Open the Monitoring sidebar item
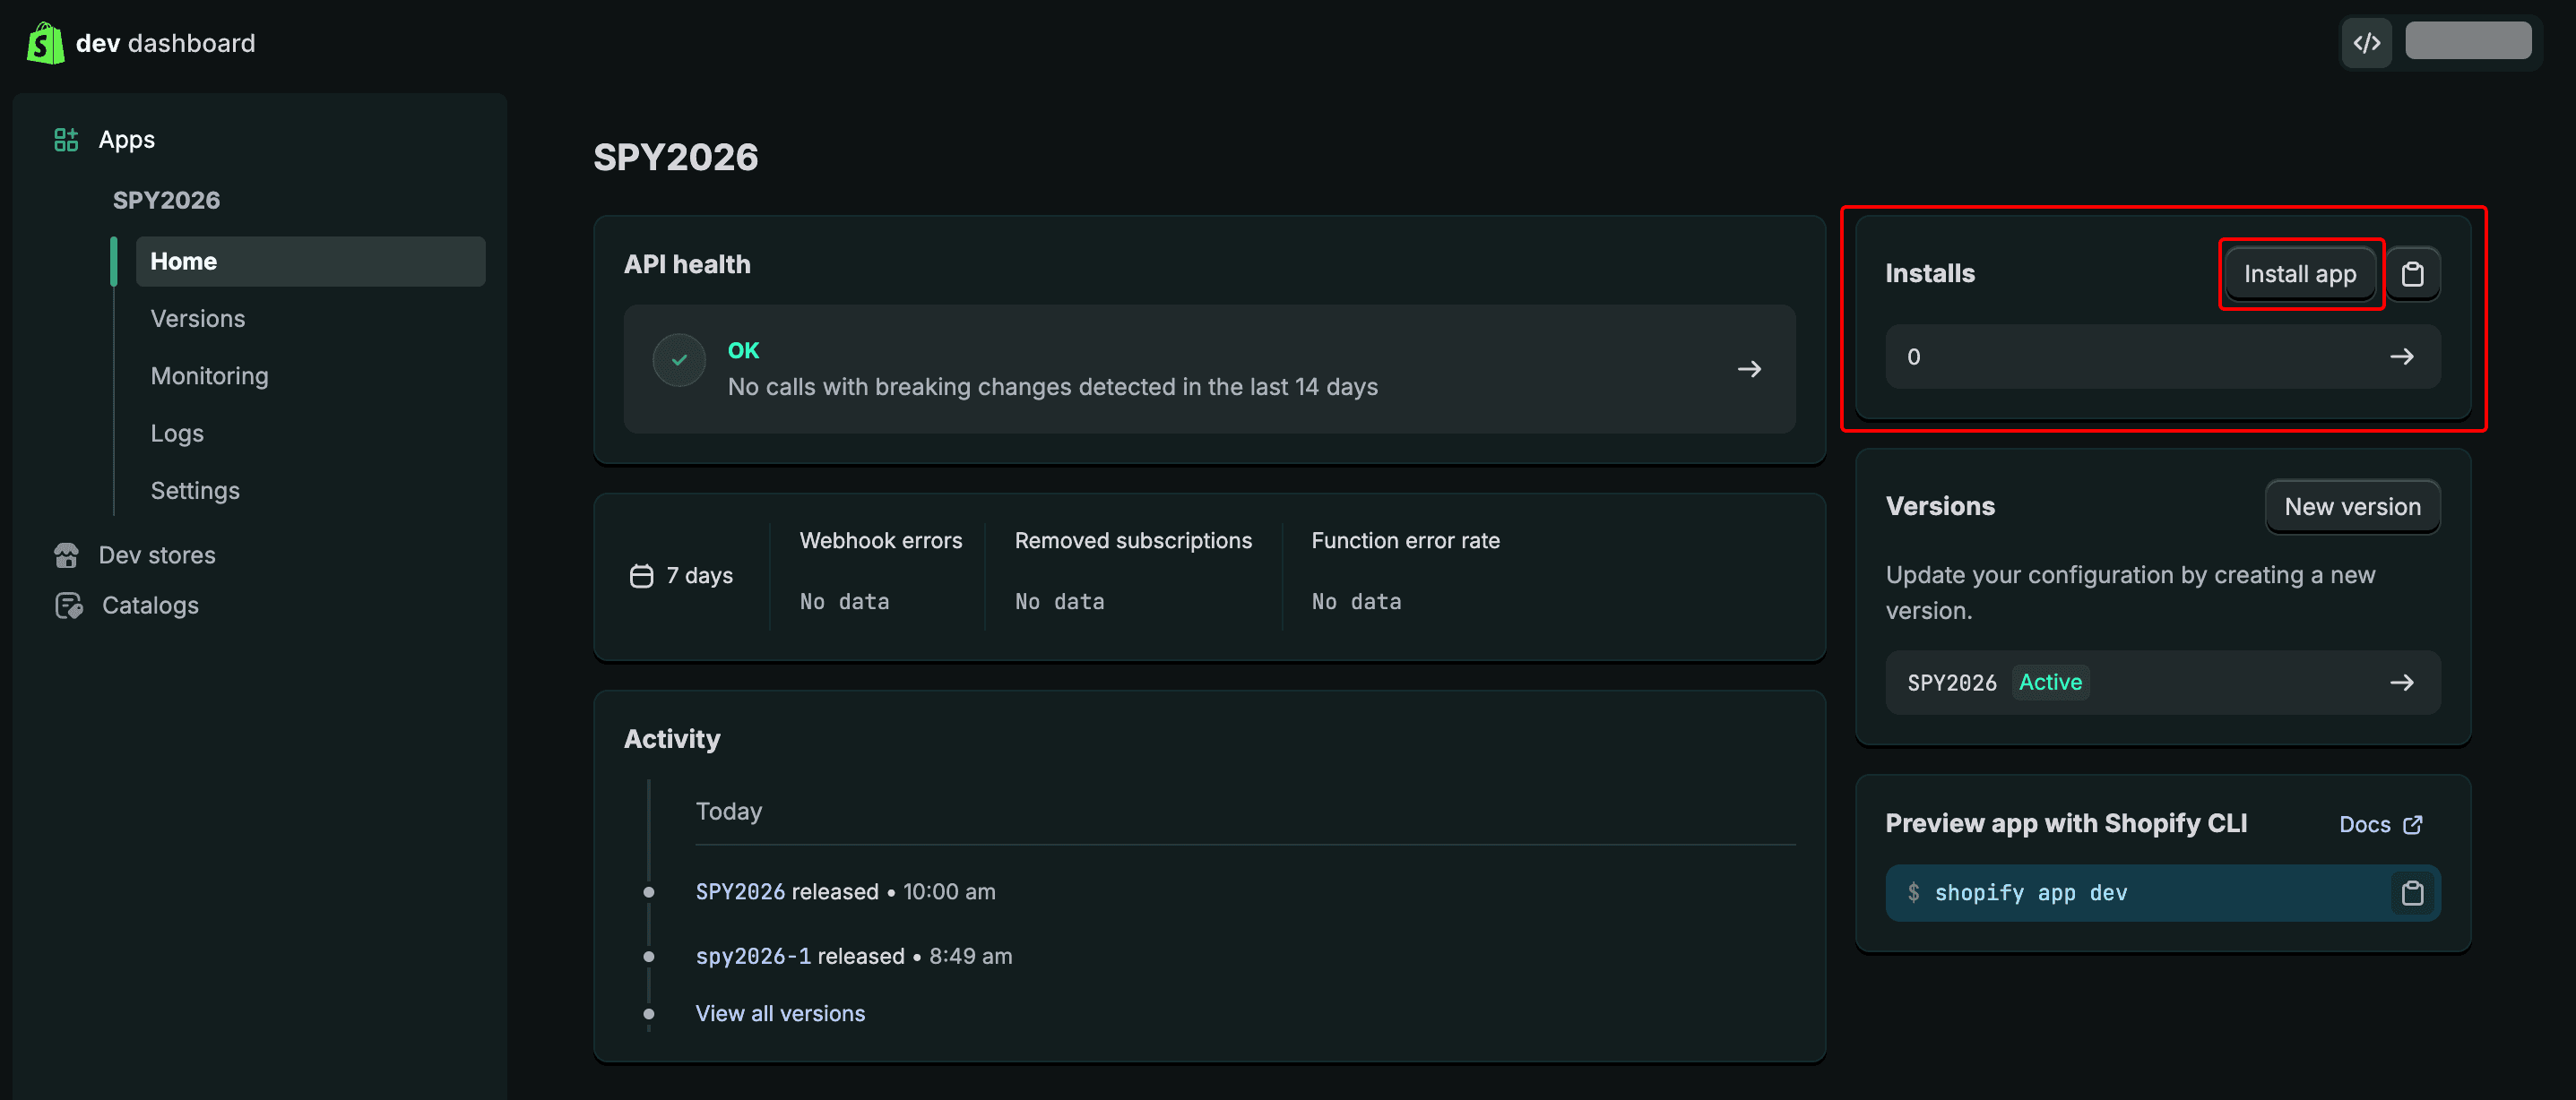Image resolution: width=2576 pixels, height=1100 pixels. click(x=209, y=375)
